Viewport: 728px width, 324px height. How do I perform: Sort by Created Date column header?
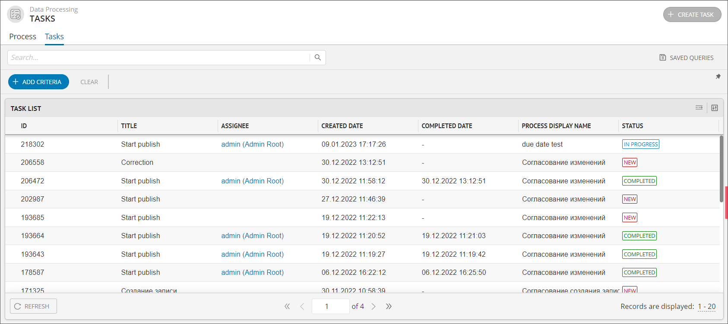click(x=342, y=126)
